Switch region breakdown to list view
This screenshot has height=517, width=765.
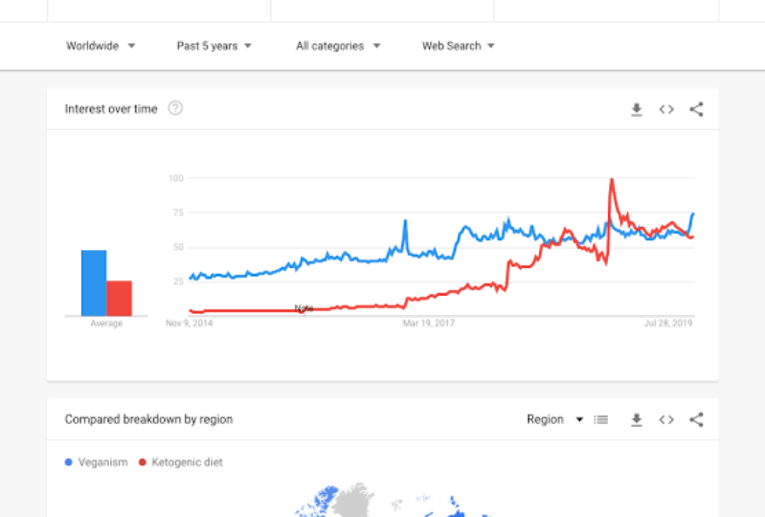(601, 419)
